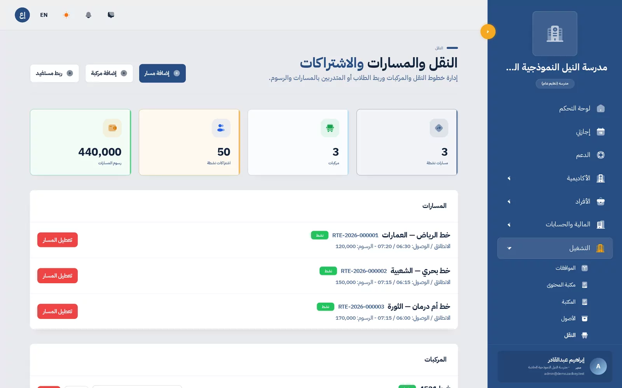The height and width of the screenshot is (388, 622).
Task: Click إضافة مركبة button
Action: (109, 73)
